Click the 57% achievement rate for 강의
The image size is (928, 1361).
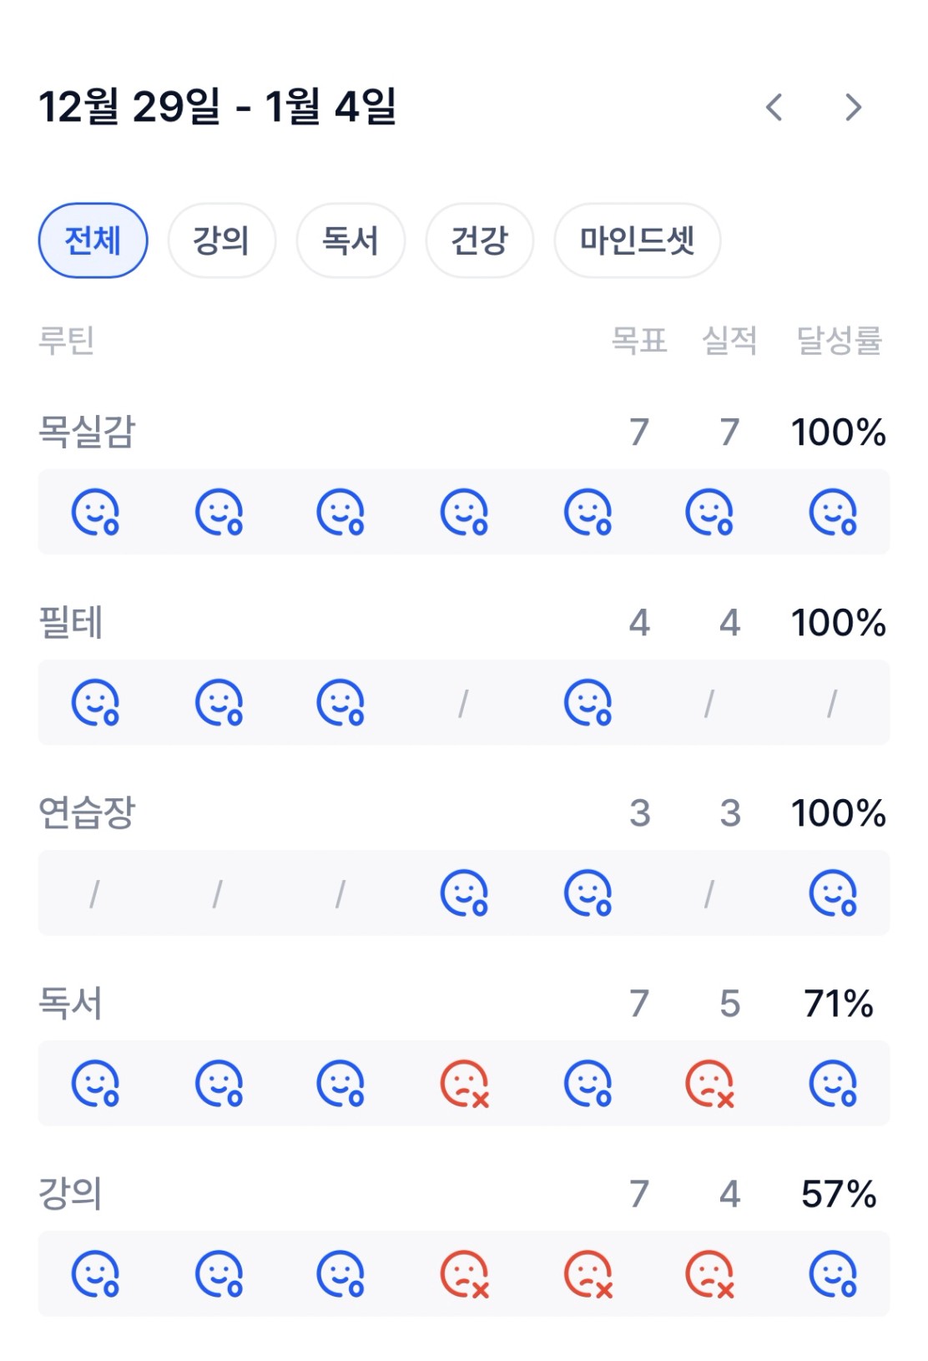pos(838,1194)
